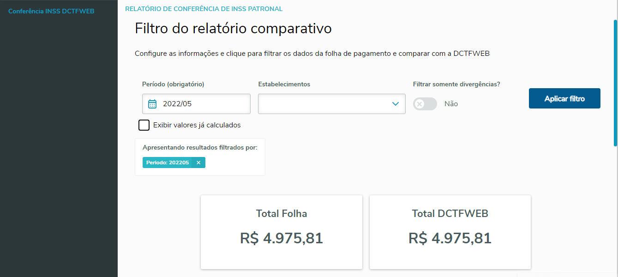
Task: Click the X knob icon on divergências switch
Action: click(420, 104)
